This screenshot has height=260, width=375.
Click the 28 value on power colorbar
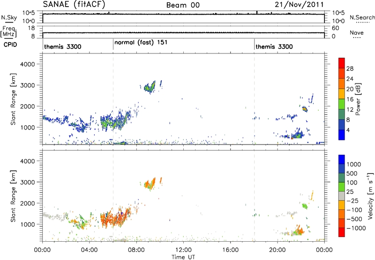tap(350, 69)
